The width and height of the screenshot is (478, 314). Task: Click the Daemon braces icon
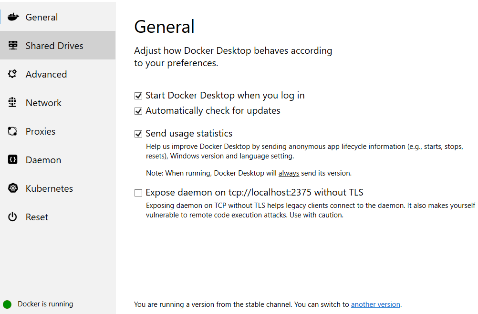pos(12,159)
